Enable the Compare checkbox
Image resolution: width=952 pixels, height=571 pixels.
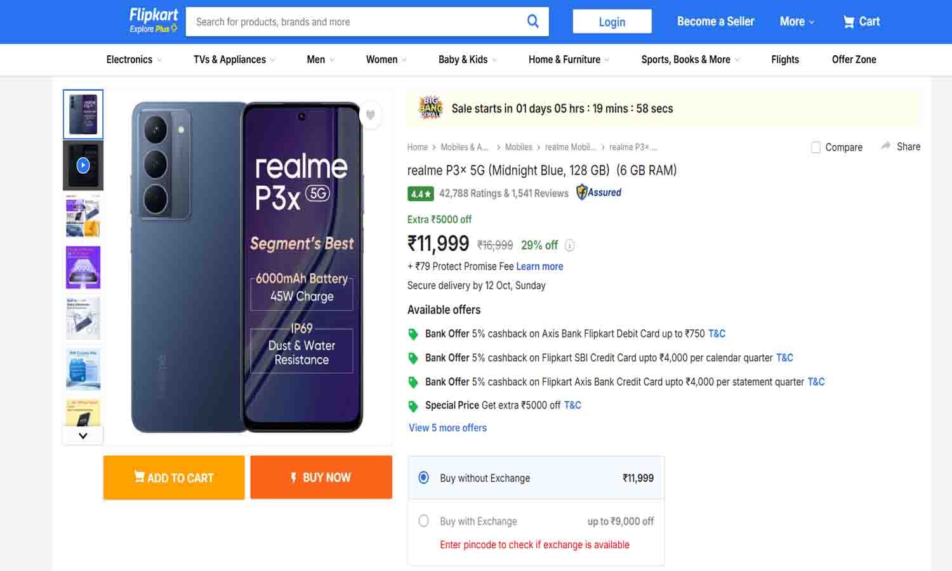[816, 147]
